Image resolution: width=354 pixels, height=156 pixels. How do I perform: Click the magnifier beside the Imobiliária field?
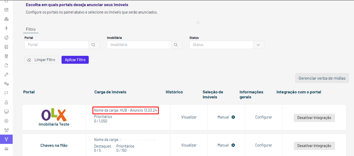(x=176, y=45)
